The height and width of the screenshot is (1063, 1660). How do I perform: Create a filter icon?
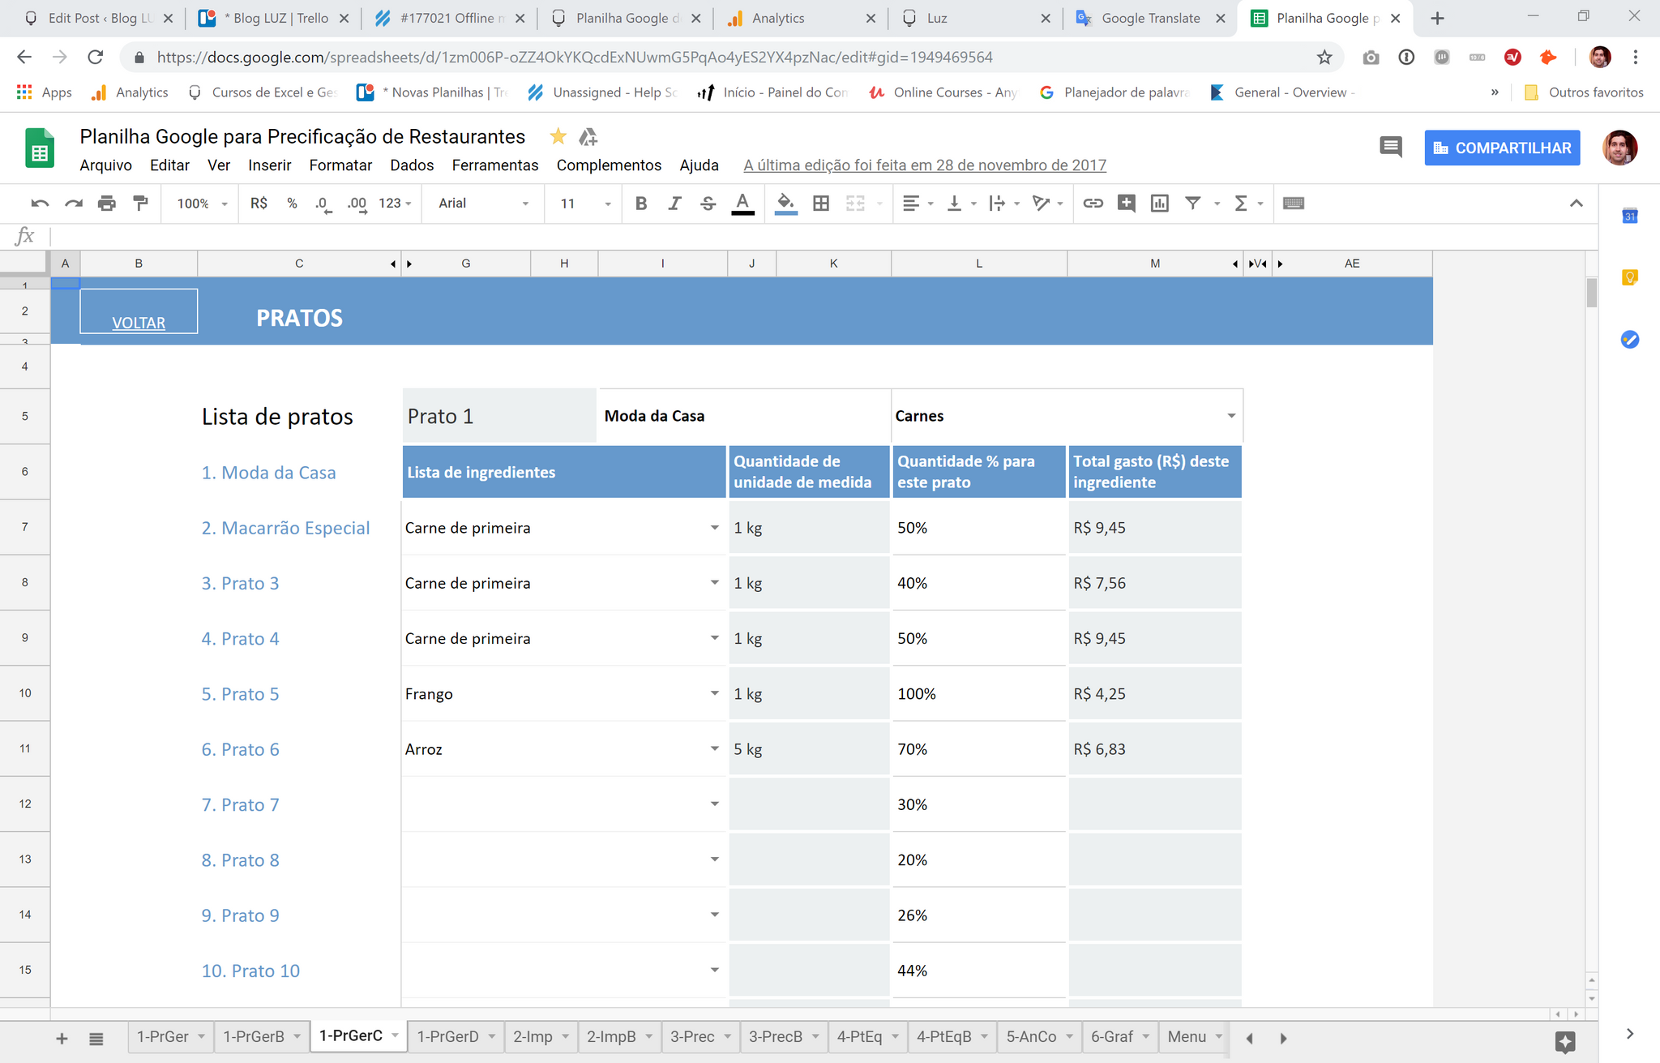(1193, 204)
